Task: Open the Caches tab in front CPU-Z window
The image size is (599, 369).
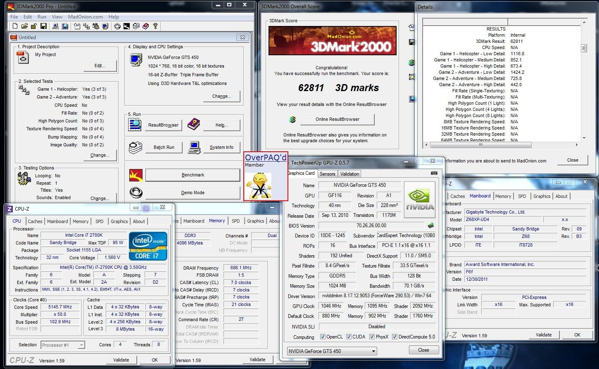Action: [35, 221]
